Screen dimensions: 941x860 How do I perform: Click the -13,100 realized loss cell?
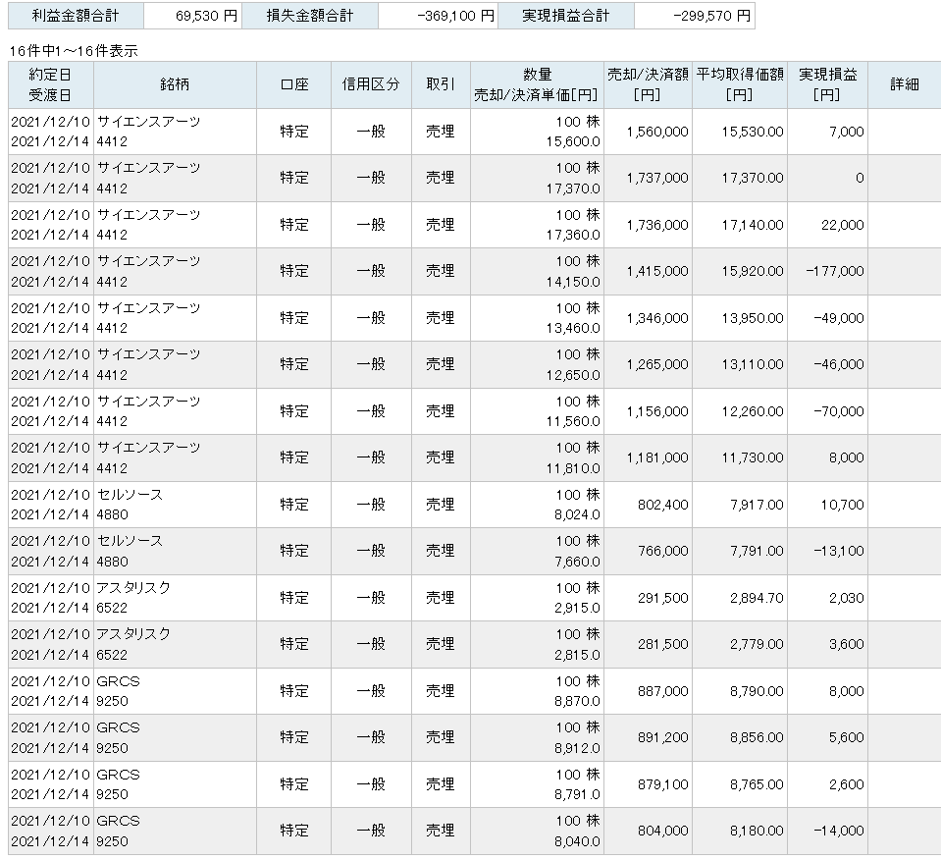[x=827, y=551]
